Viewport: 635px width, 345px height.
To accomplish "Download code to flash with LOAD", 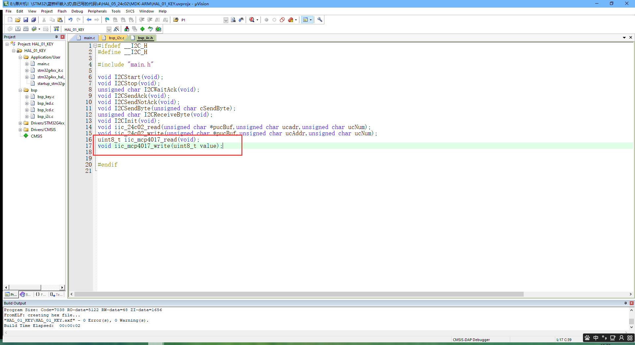I will 56,29.
